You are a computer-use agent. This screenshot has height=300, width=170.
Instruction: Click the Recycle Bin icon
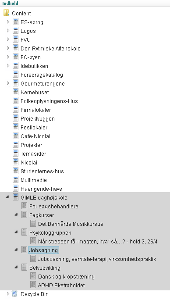point(15,294)
